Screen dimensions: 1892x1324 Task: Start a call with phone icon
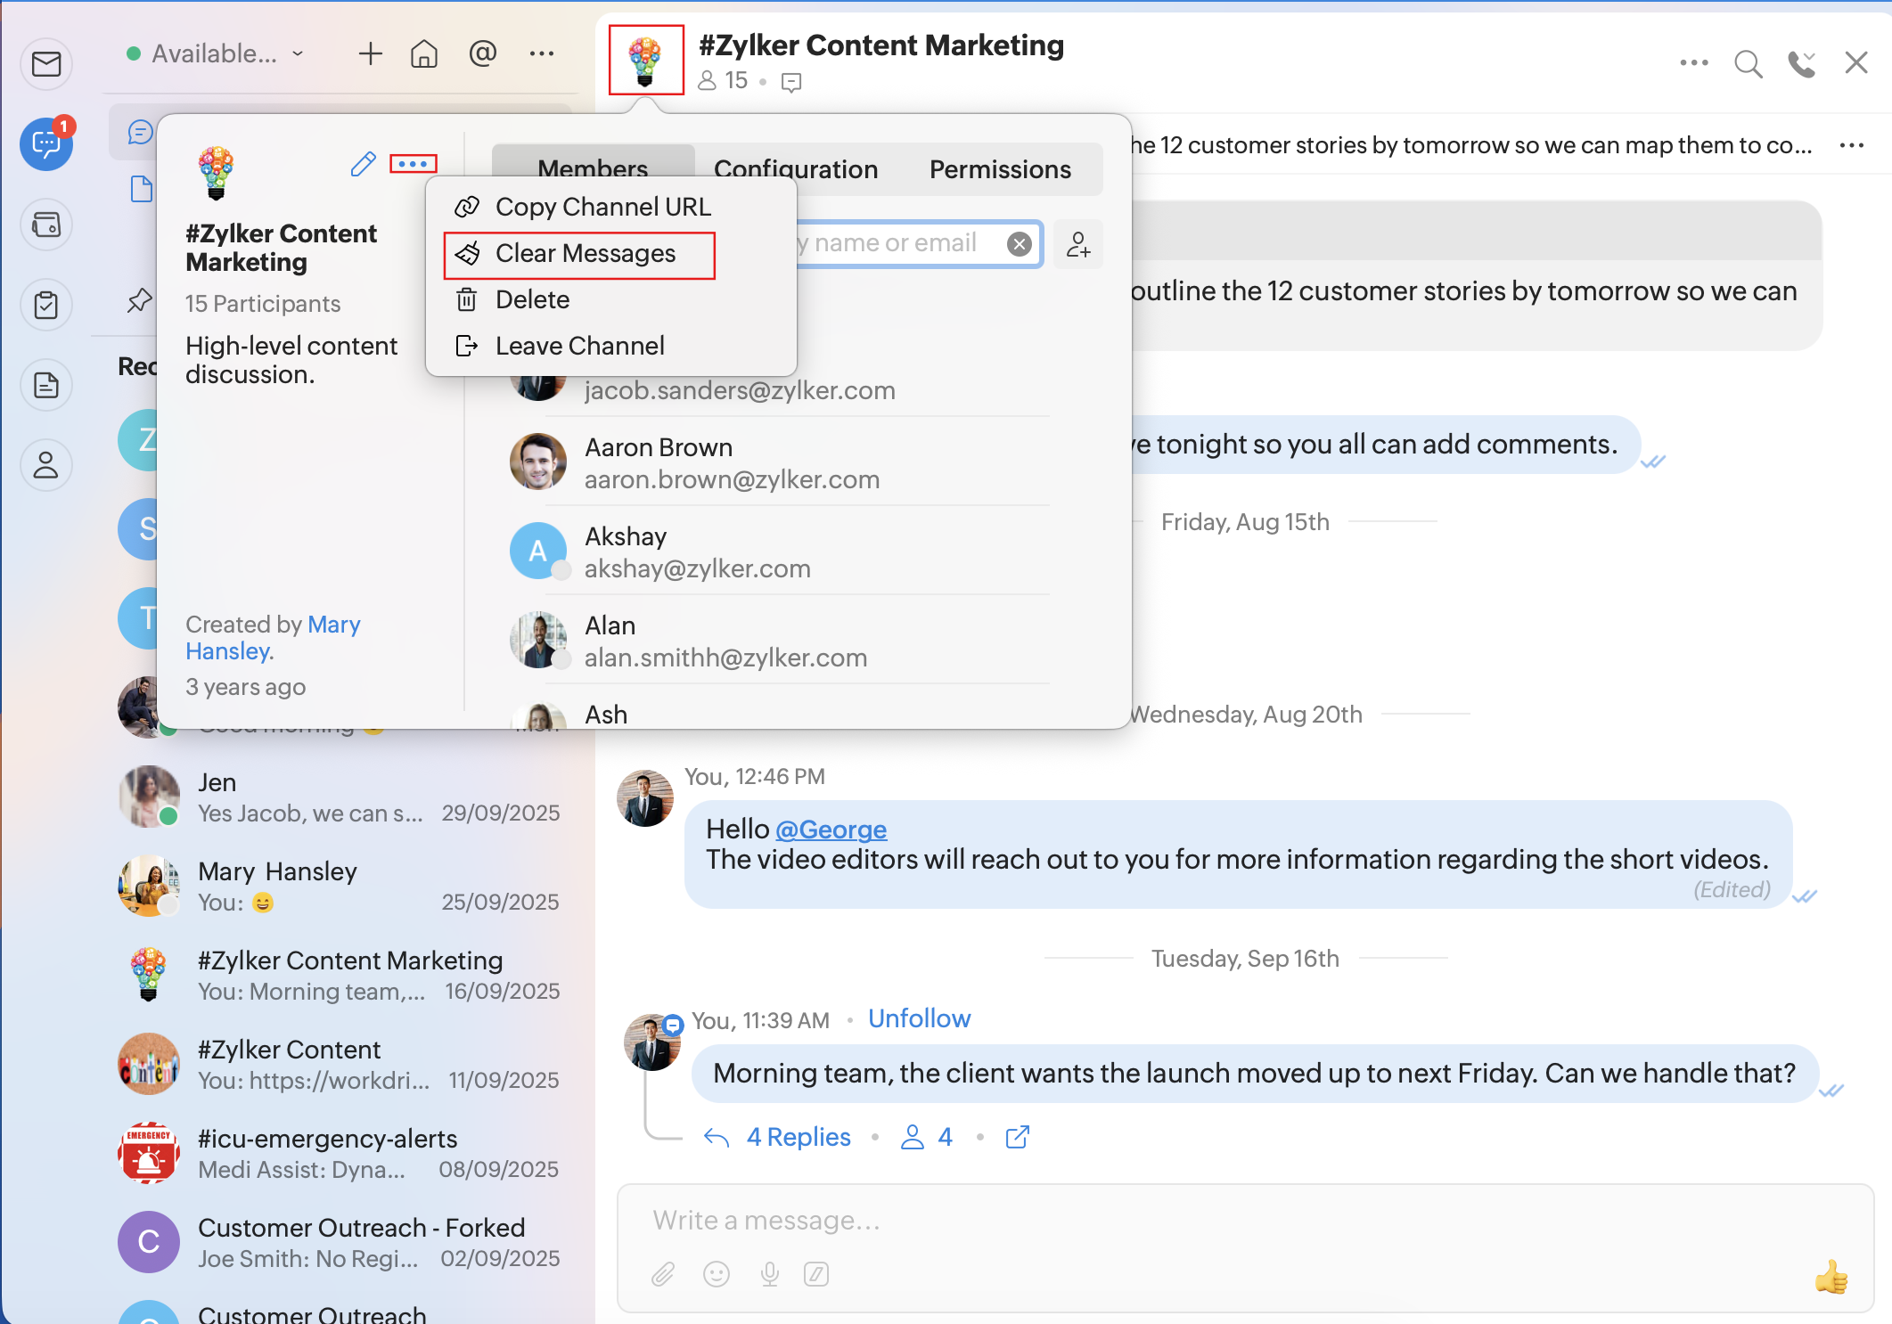click(1801, 63)
